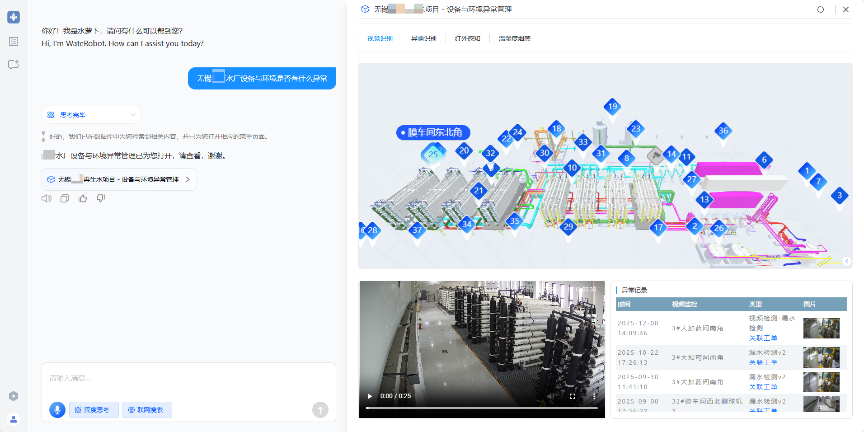Click the thumbs down icon

click(101, 198)
